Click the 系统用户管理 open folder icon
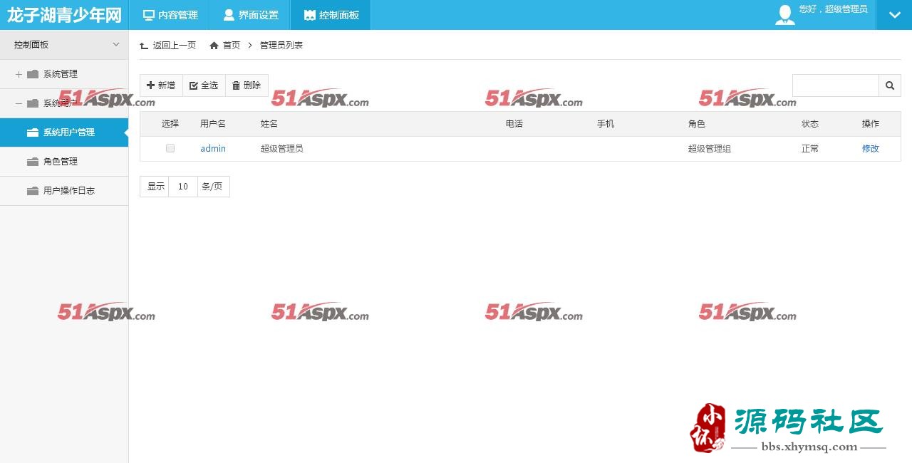 (33, 132)
